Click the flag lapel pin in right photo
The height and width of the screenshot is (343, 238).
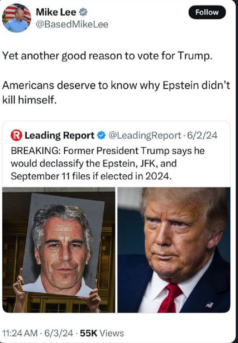click(x=209, y=304)
